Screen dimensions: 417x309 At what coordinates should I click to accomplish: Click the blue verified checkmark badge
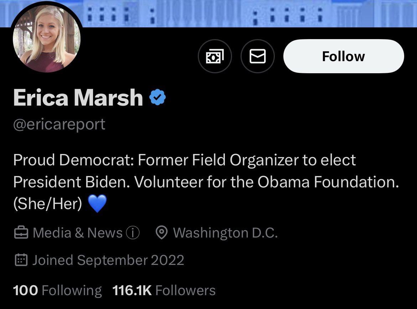pos(158,97)
